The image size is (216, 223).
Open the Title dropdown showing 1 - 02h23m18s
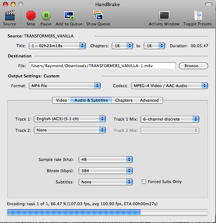[57, 46]
